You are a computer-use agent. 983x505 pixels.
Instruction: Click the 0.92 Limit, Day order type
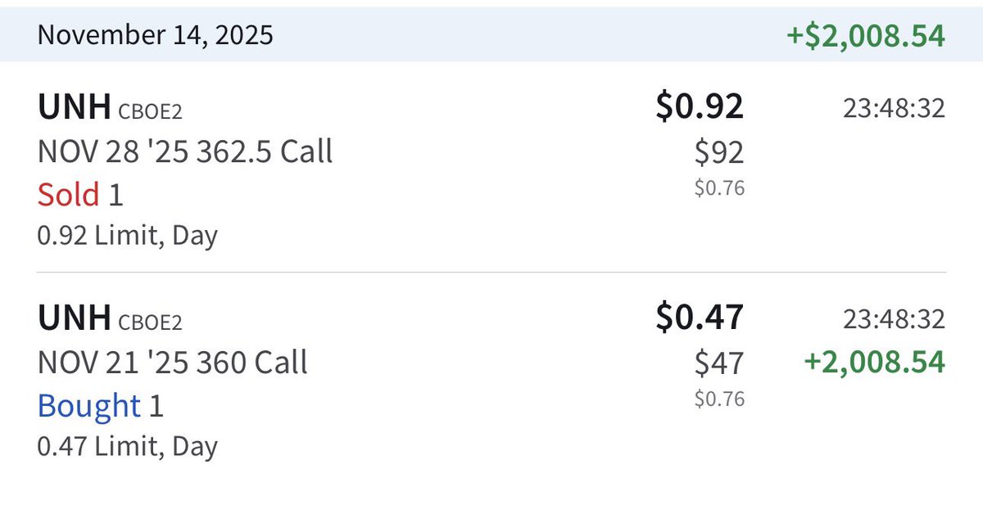[127, 236]
